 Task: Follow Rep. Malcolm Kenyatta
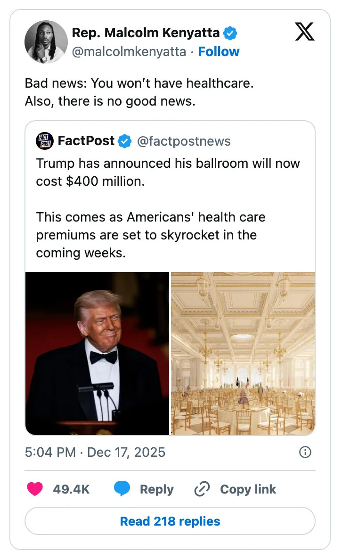(x=219, y=51)
